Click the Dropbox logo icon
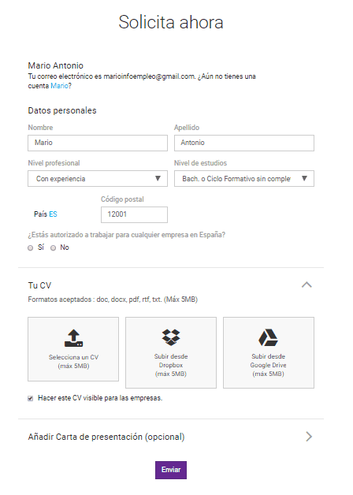The image size is (353, 495). click(x=171, y=337)
